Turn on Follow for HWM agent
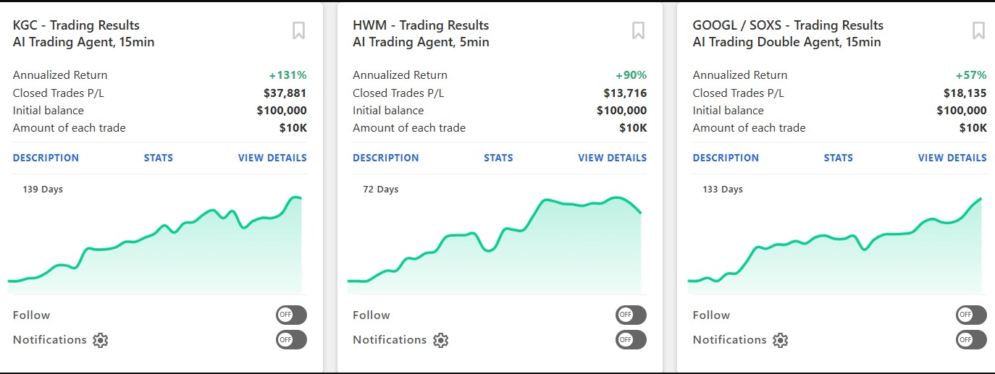995x374 pixels. click(x=631, y=315)
